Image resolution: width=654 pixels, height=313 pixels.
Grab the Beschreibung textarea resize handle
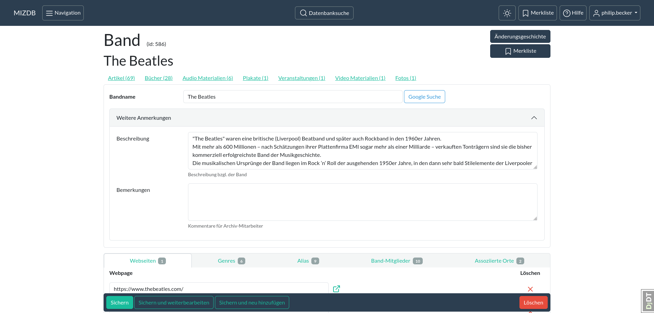(535, 167)
